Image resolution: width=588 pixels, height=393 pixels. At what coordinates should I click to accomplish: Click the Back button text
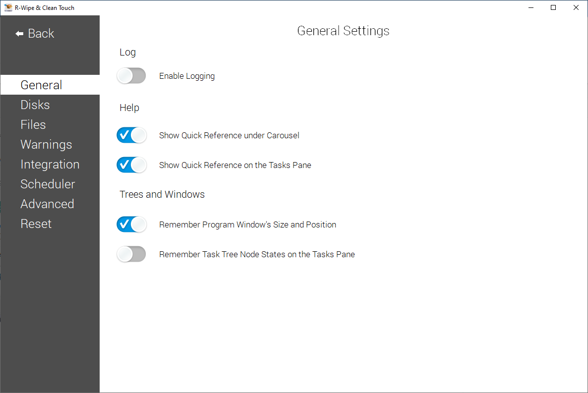click(x=41, y=34)
